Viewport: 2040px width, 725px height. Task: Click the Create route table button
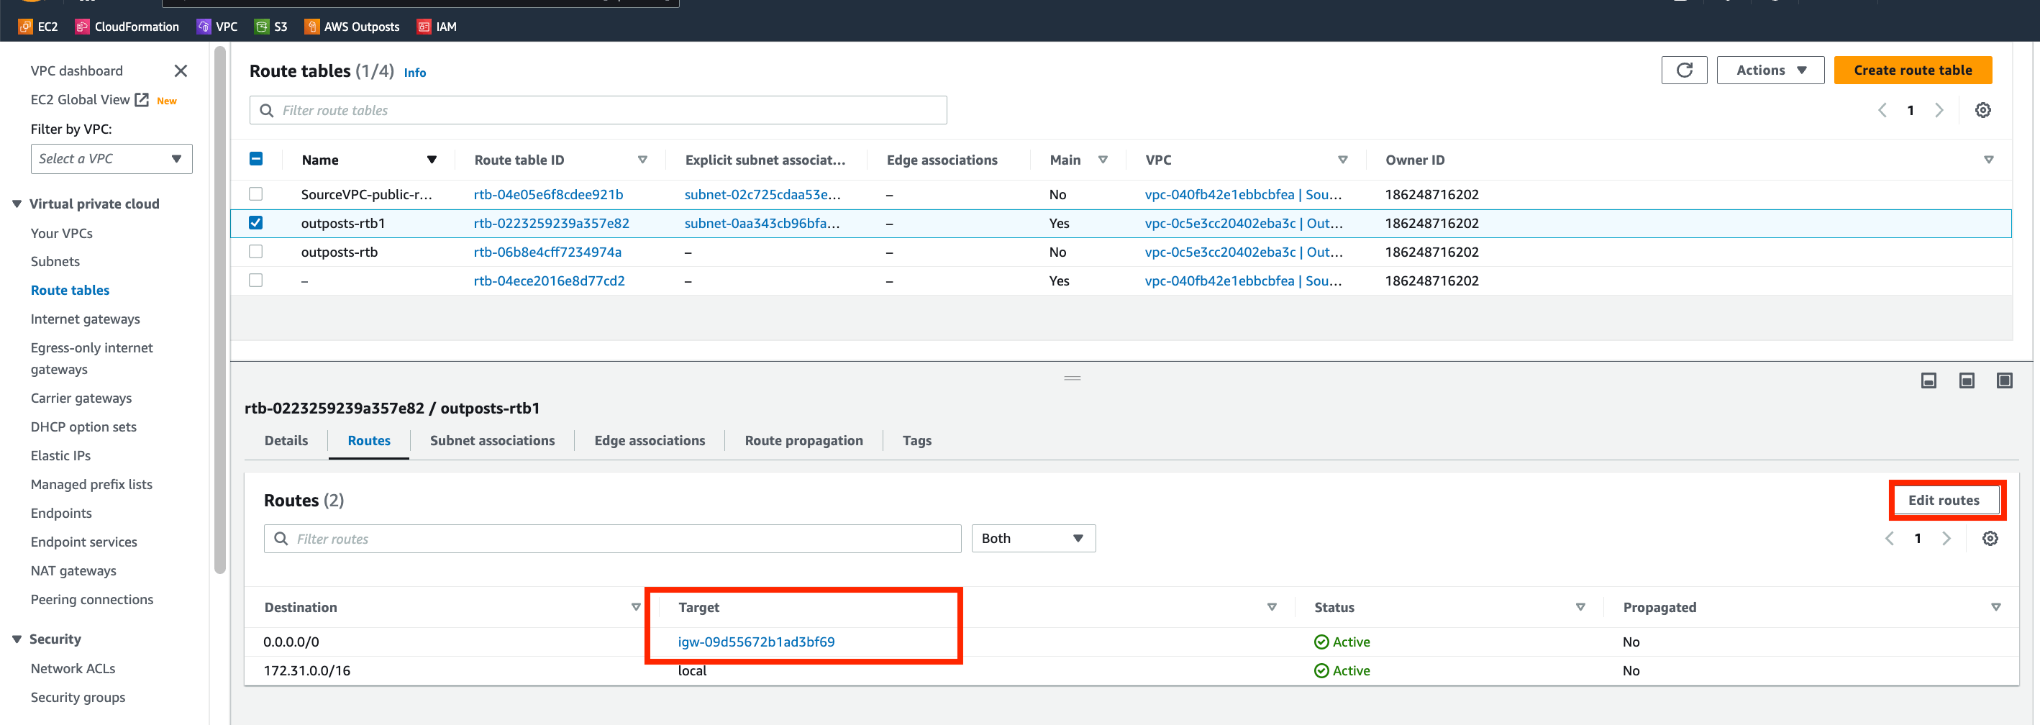[1913, 70]
